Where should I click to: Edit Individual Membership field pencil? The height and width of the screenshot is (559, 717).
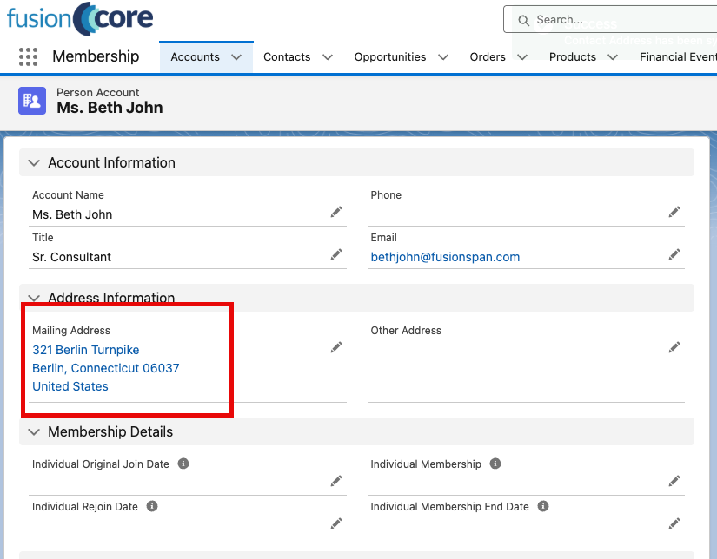click(x=674, y=481)
